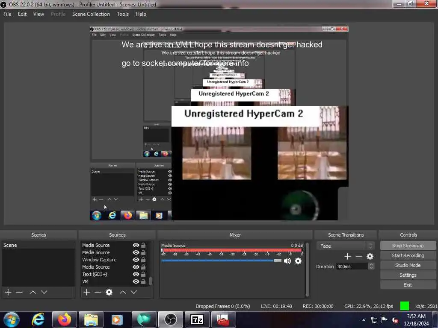The image size is (438, 328).
Task: Open source properties gear in Sources panel
Action: pyautogui.click(x=109, y=292)
